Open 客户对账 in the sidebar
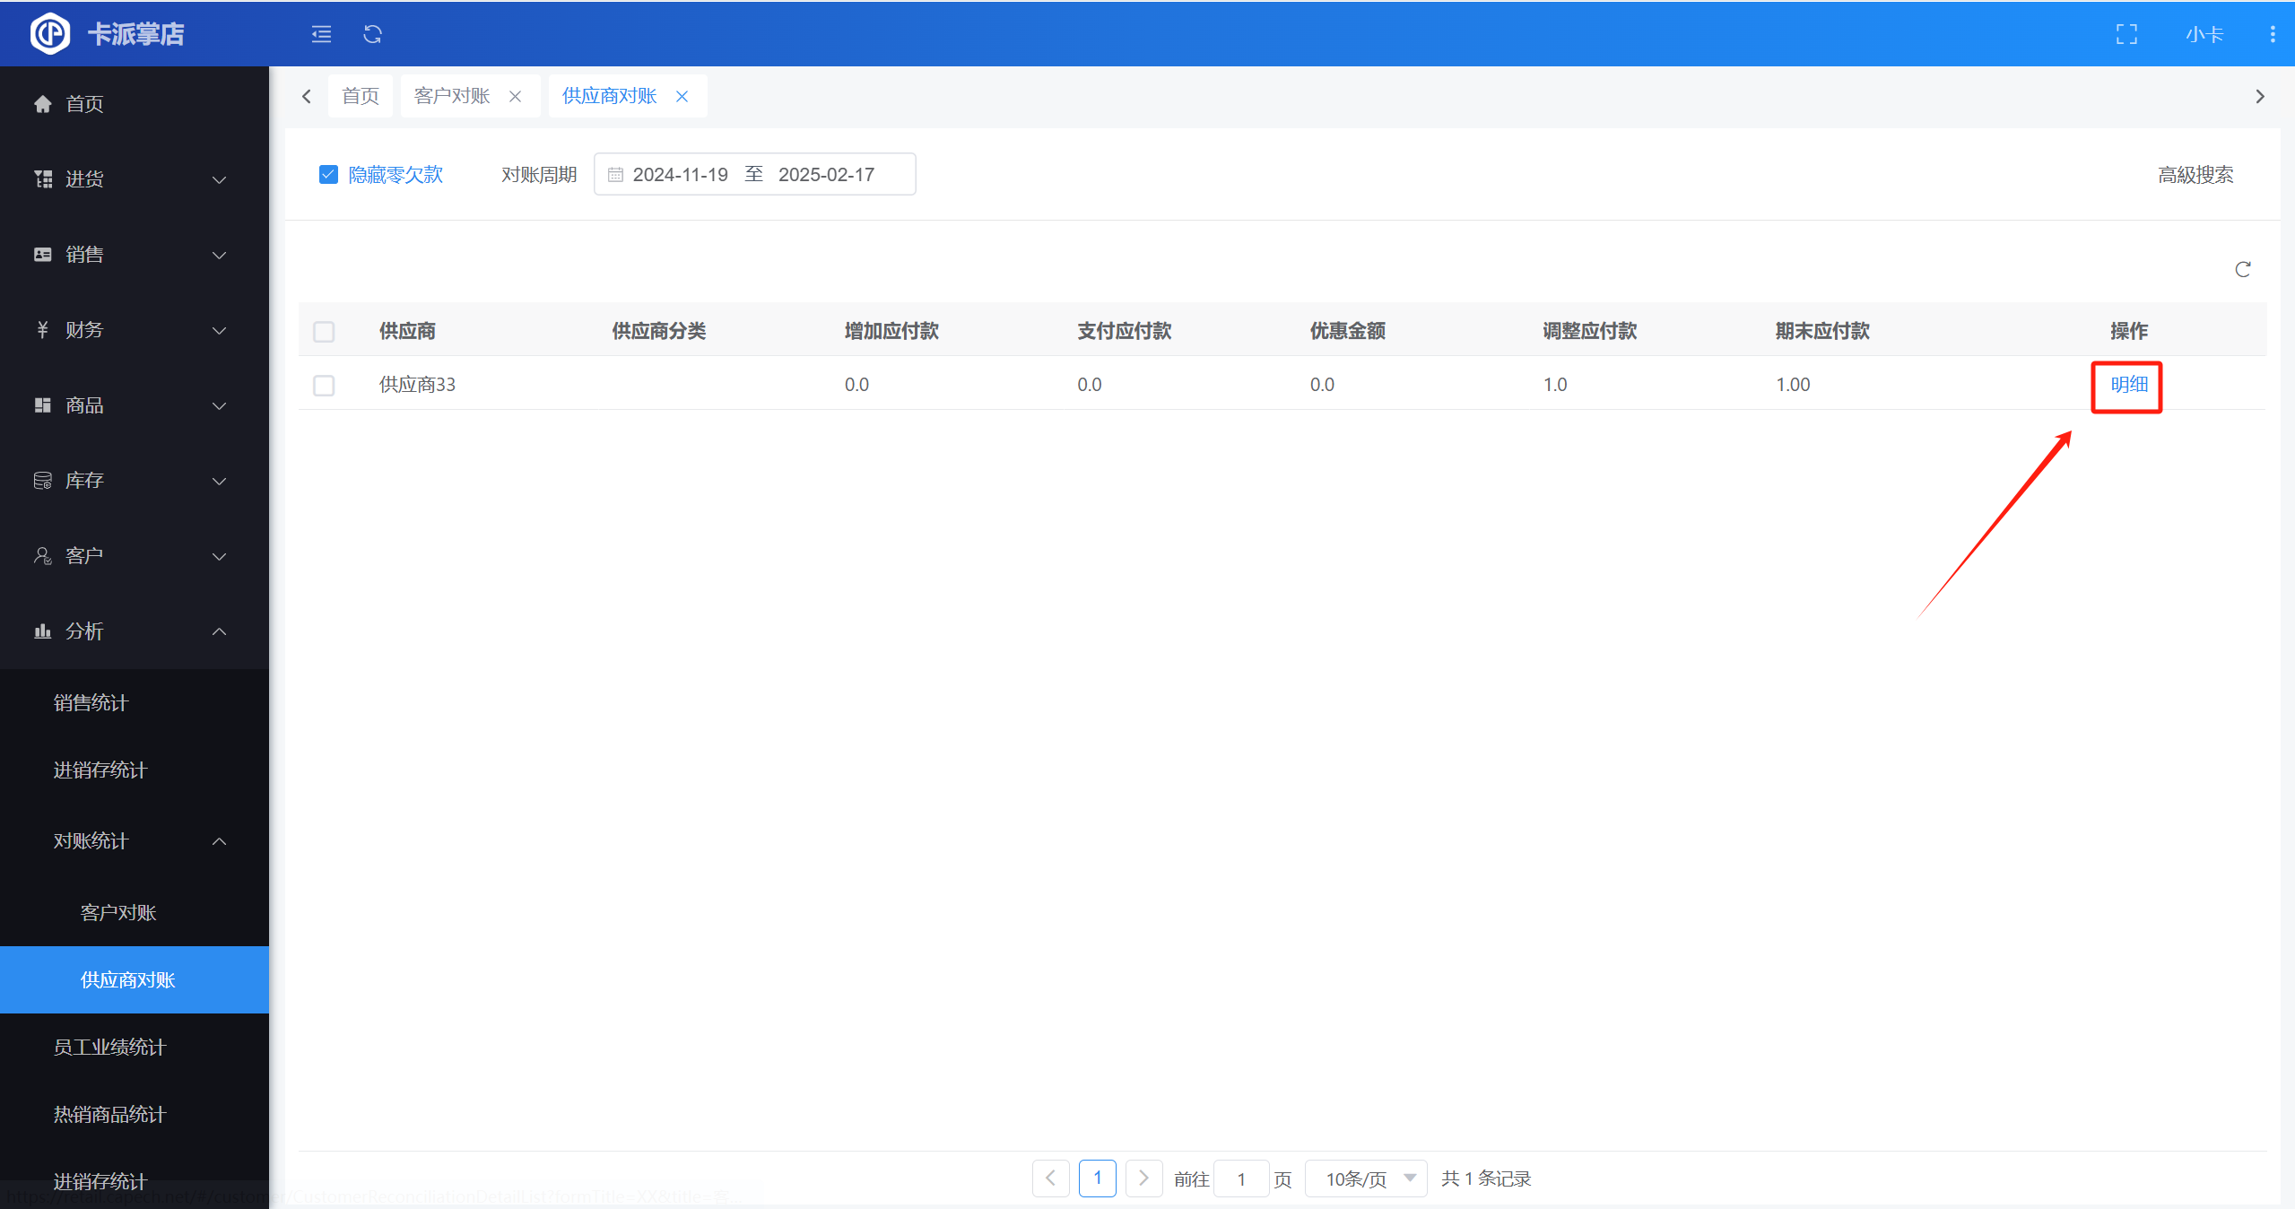The height and width of the screenshot is (1209, 2295). pos(118,912)
